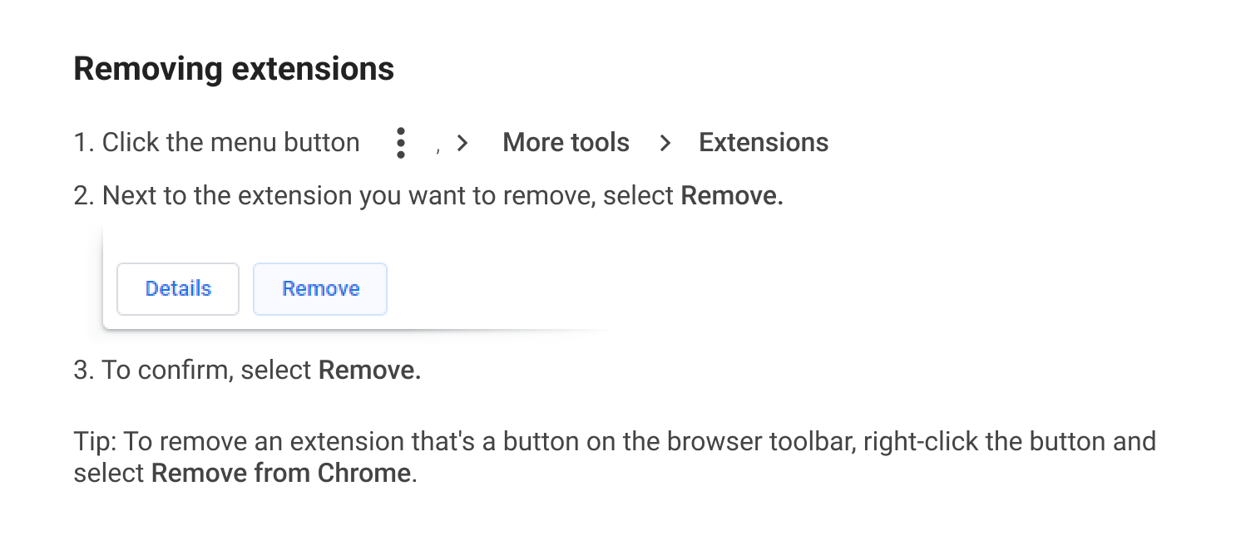Click bold Remove. in step 3
The image size is (1236, 545).
click(370, 370)
